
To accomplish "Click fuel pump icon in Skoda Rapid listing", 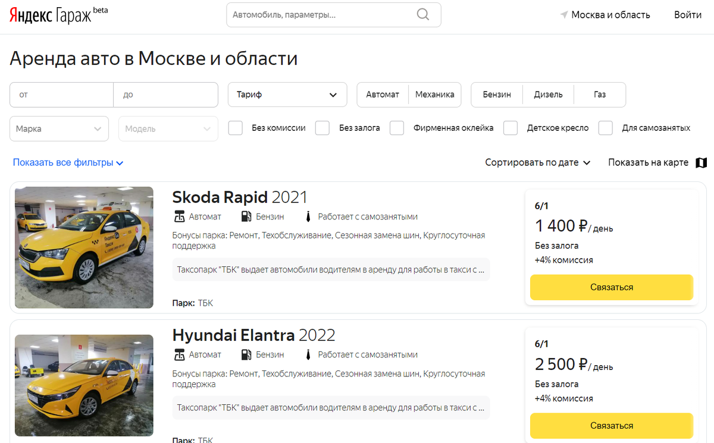I will [246, 216].
